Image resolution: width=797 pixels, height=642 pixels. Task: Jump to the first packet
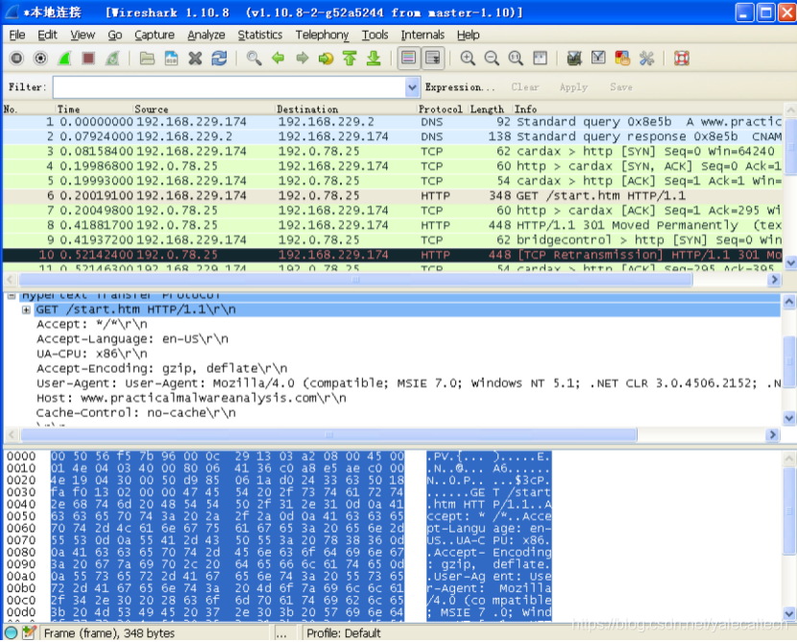click(350, 58)
